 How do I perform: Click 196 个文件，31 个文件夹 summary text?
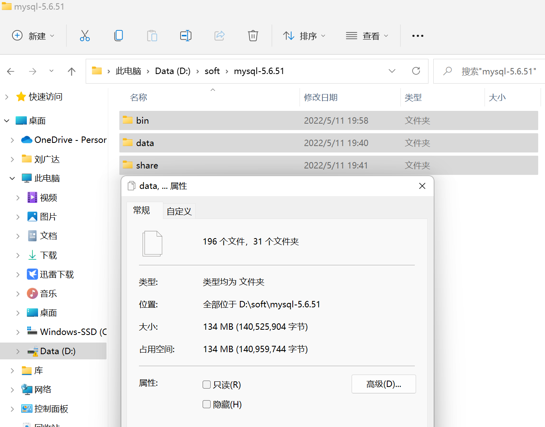click(x=251, y=241)
